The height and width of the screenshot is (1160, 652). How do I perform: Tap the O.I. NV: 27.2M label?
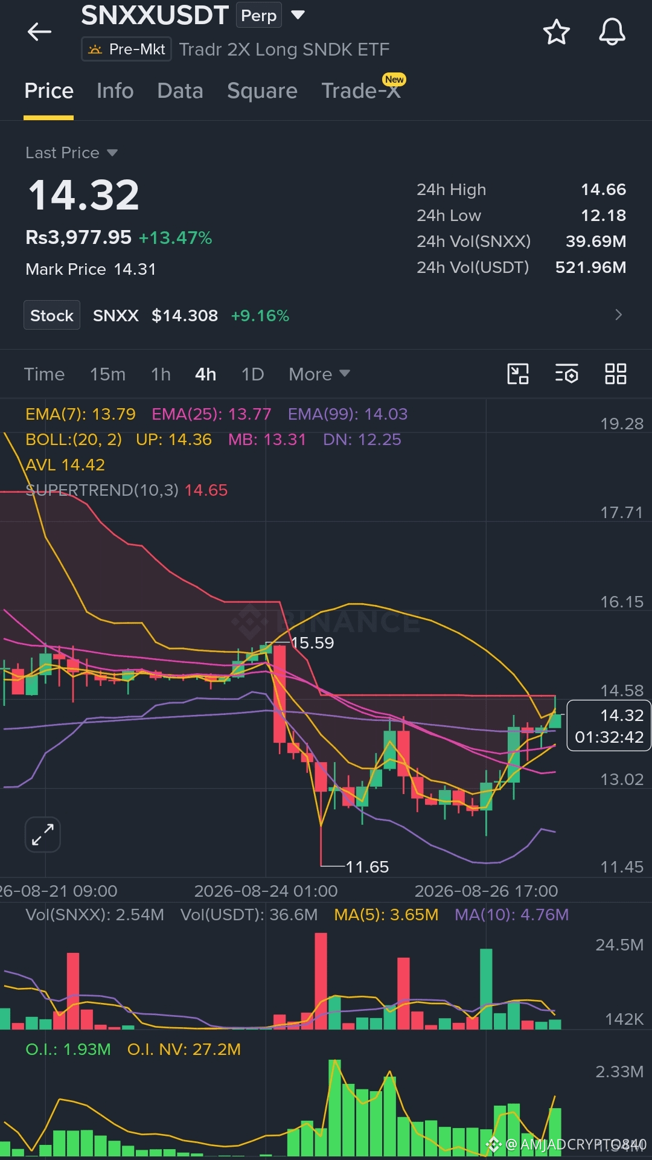click(184, 1049)
